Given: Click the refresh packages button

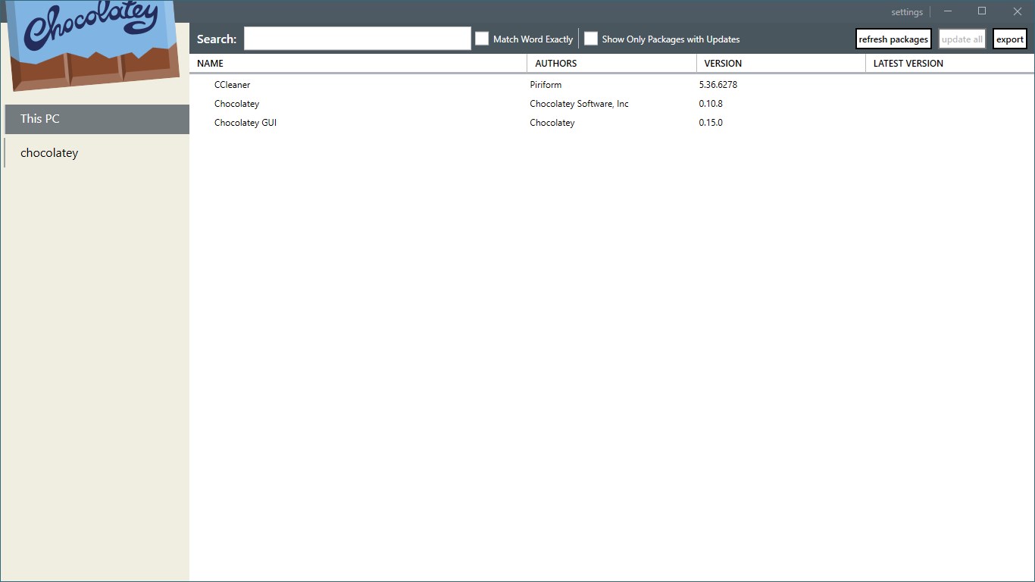Looking at the screenshot, I should click(x=893, y=39).
